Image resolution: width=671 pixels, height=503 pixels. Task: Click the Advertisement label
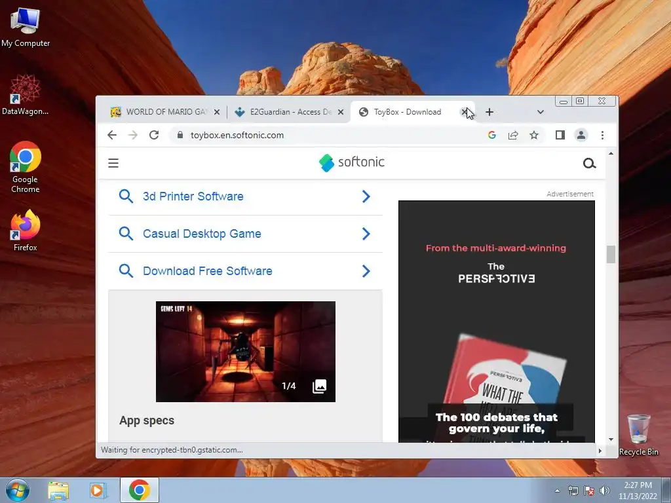pyautogui.click(x=570, y=194)
